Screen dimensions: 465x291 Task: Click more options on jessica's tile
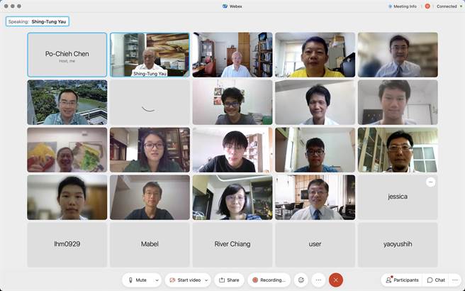430,182
